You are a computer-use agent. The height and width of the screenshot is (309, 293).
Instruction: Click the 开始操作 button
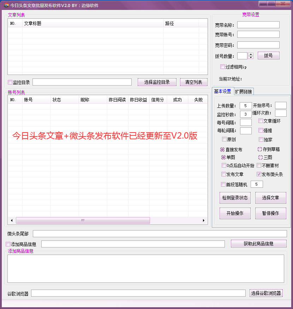(235, 213)
